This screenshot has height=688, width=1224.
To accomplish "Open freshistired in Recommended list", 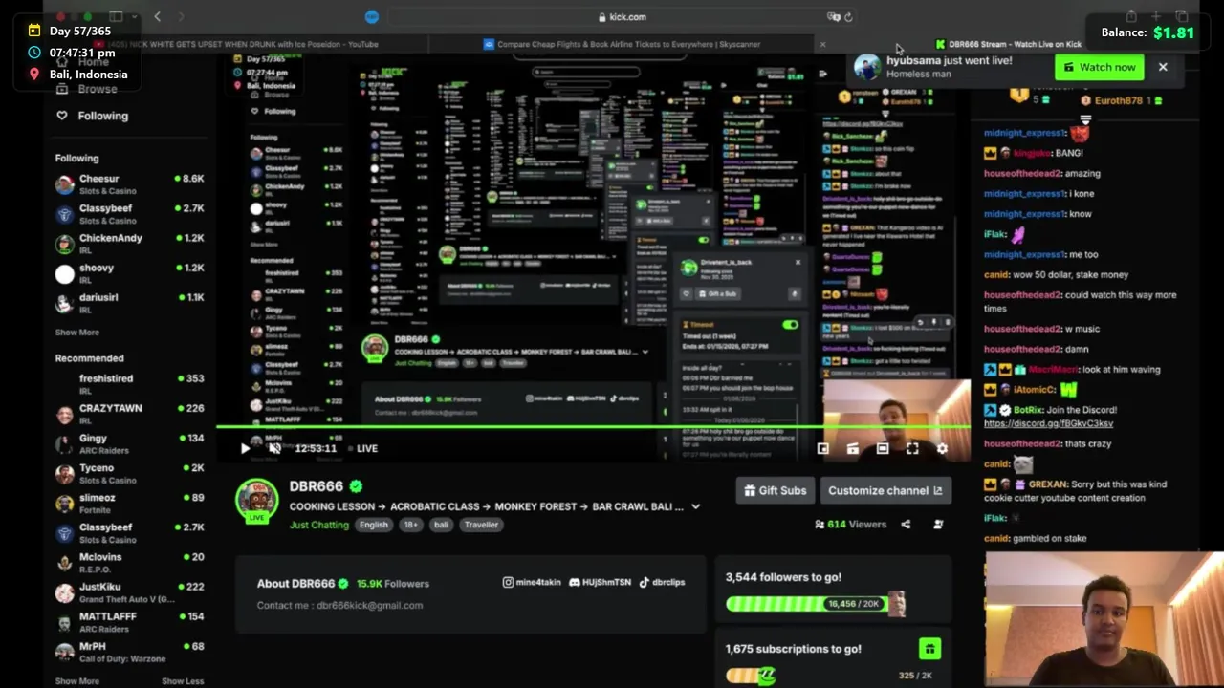I will click(x=129, y=384).
